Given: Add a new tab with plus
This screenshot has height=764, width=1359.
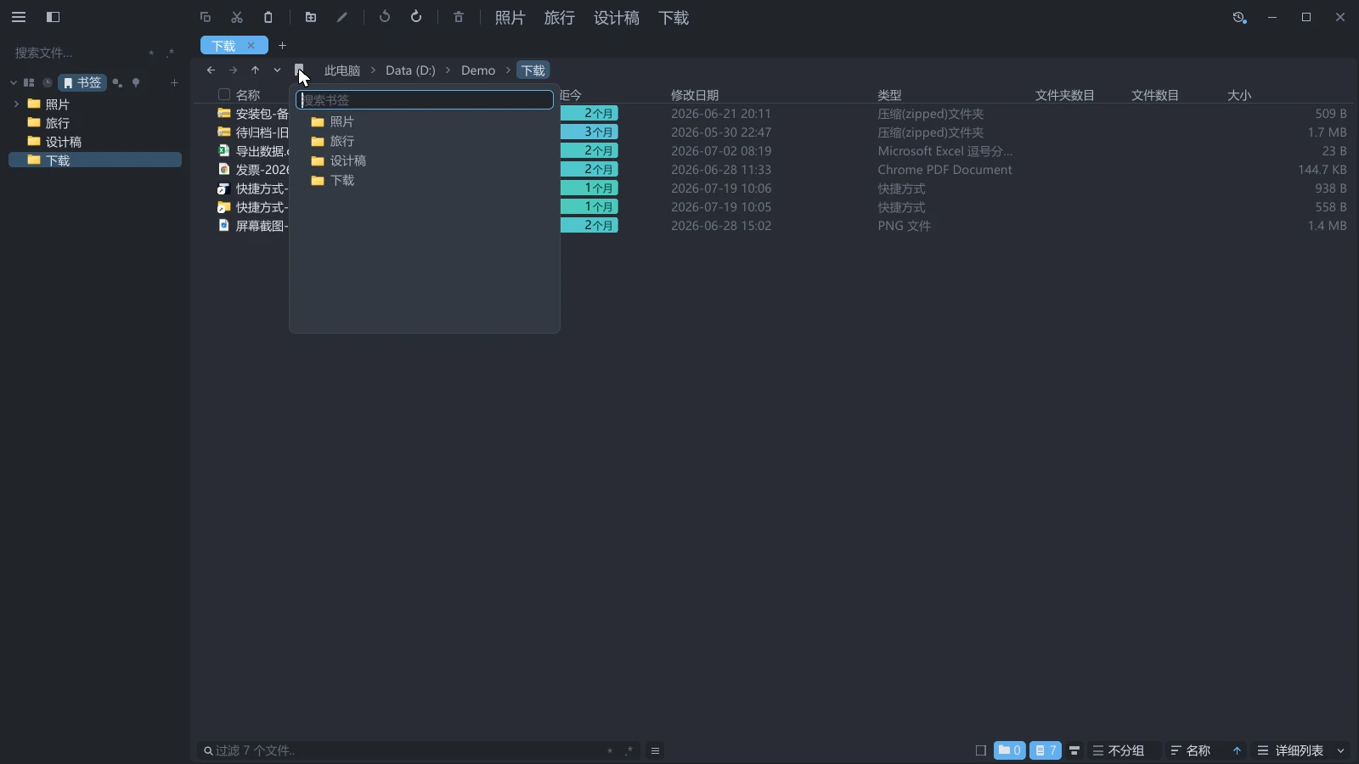Looking at the screenshot, I should 283,46.
